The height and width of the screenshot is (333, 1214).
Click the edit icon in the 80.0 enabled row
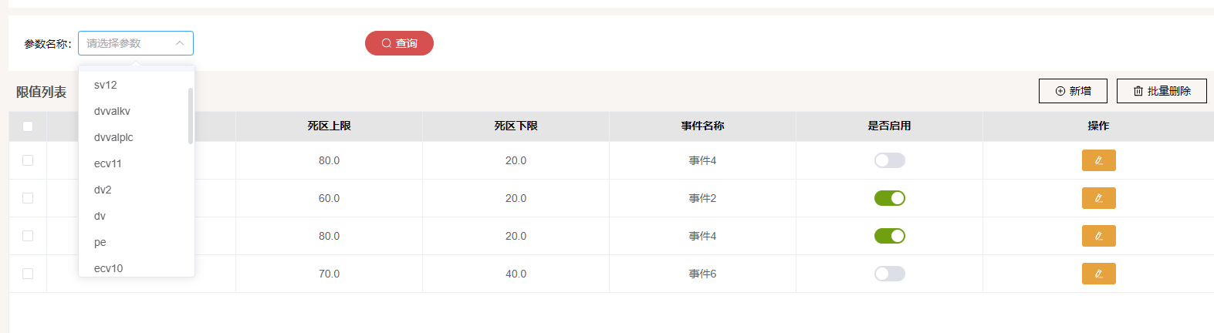[1098, 236]
